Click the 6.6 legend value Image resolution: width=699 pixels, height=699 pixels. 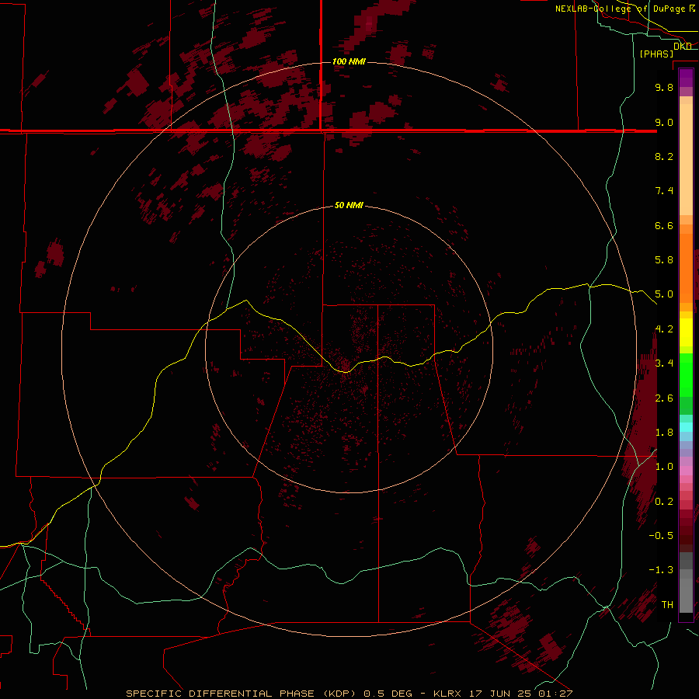pyautogui.click(x=664, y=225)
